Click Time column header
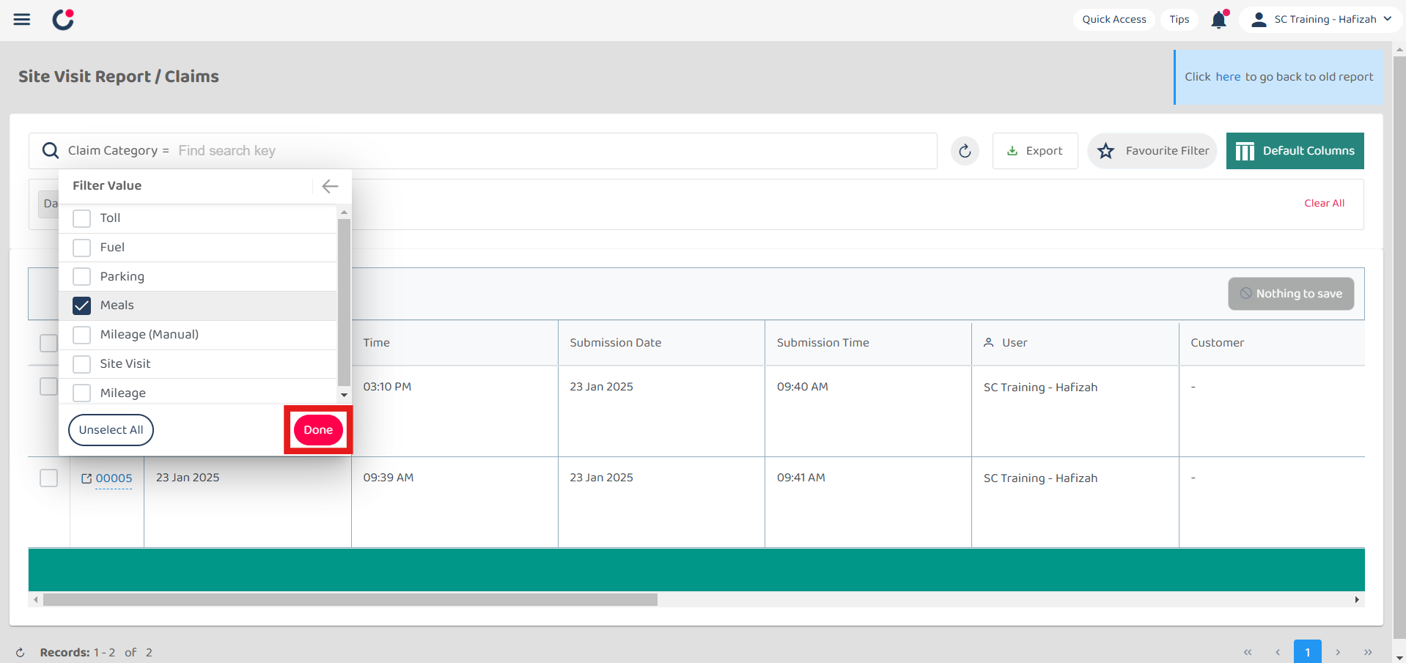Image resolution: width=1406 pixels, height=663 pixels. (454, 343)
